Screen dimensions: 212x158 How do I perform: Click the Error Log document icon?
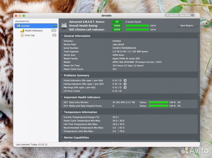tap(22, 35)
